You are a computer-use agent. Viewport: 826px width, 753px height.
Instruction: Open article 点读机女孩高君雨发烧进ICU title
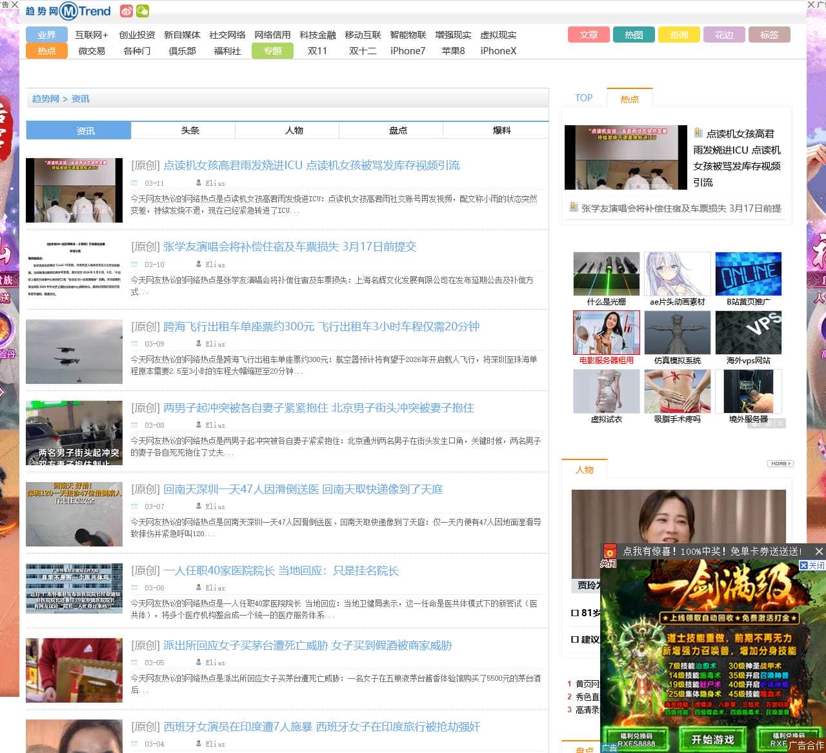pyautogui.click(x=311, y=165)
